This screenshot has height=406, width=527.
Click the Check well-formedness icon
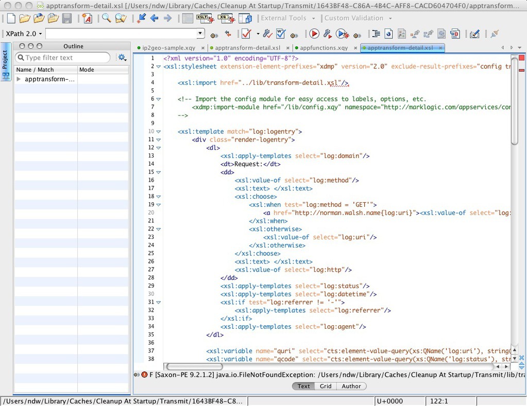click(x=281, y=33)
